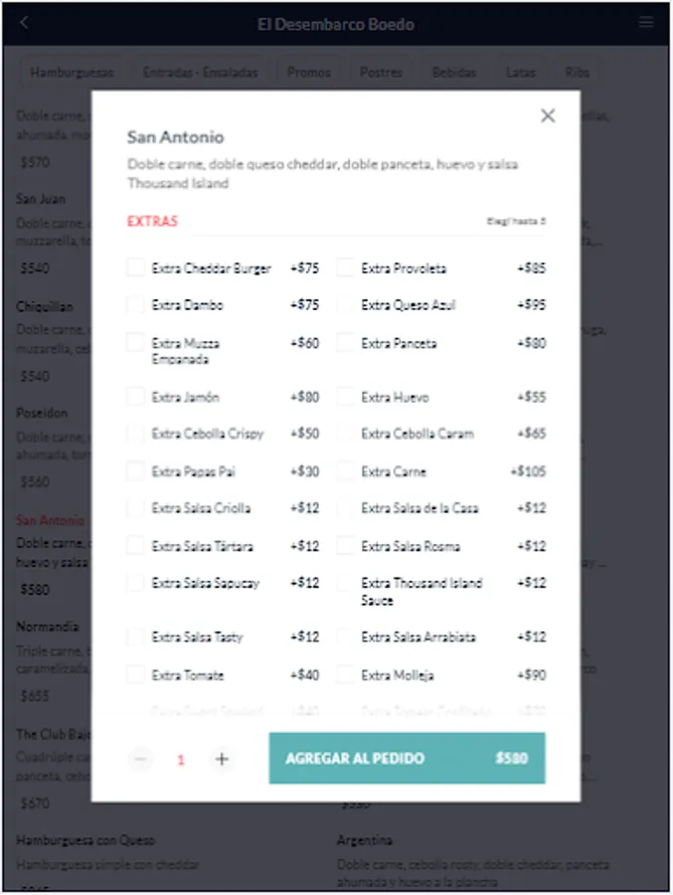Screen dimensions: 673x895
Task: Select Extra Queso Azul checkbox
Action: pyautogui.click(x=345, y=305)
